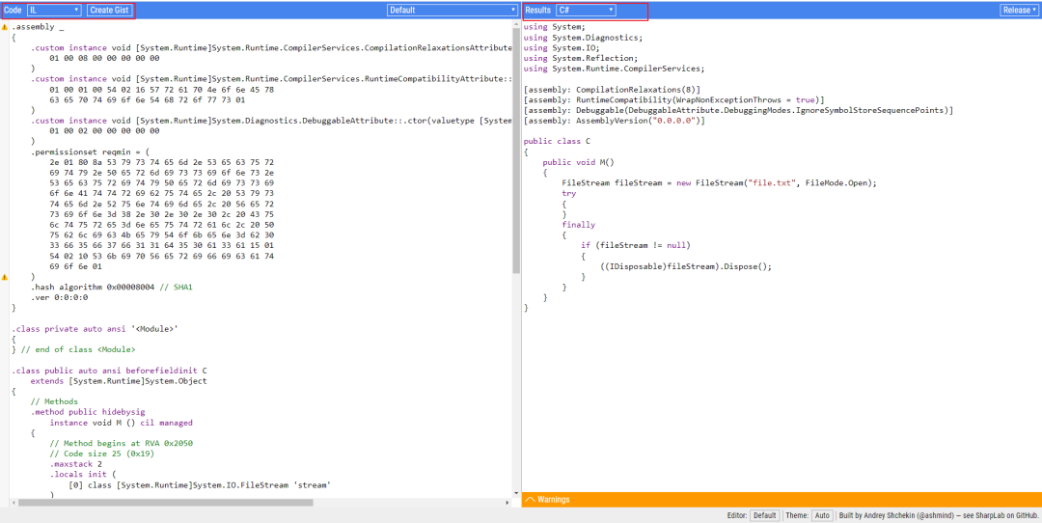
Task: Expand the Warnings panel chevron
Action: pyautogui.click(x=530, y=500)
